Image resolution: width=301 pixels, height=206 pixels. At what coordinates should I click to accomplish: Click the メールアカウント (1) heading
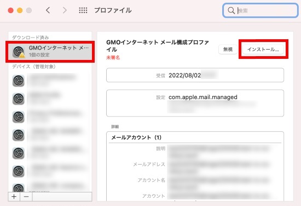(x=136, y=137)
